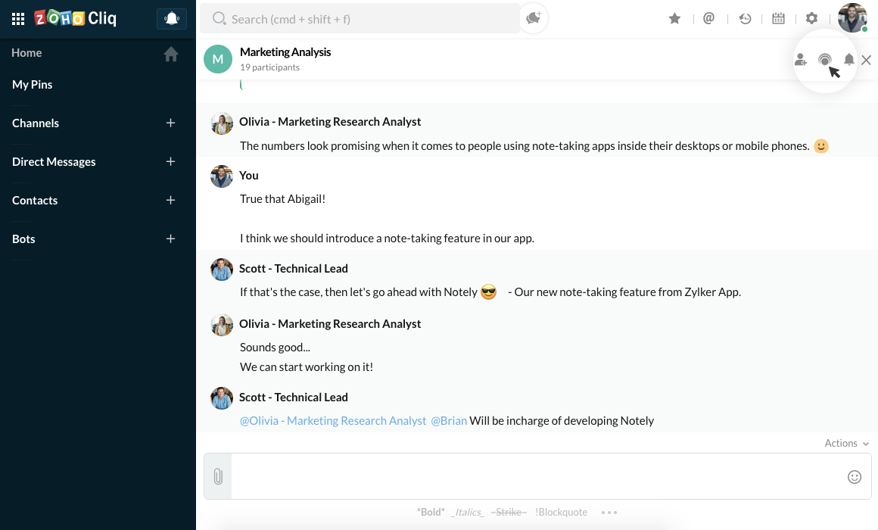
Task: Expand the Actions dropdown
Action: pos(846,444)
